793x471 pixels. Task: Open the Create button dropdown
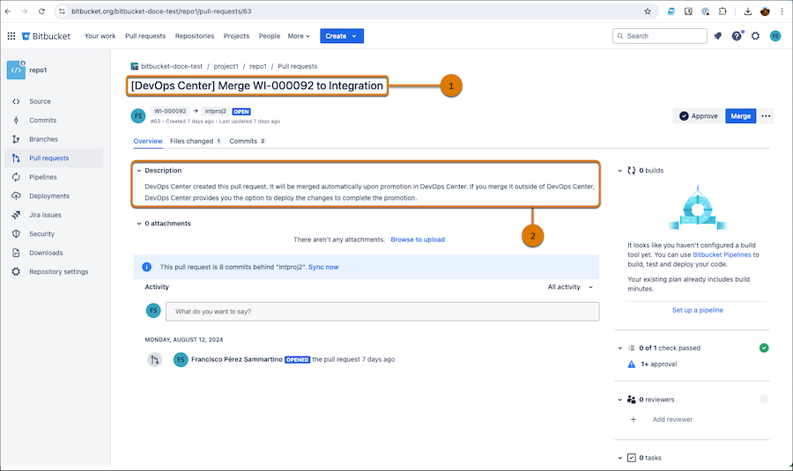coord(342,36)
